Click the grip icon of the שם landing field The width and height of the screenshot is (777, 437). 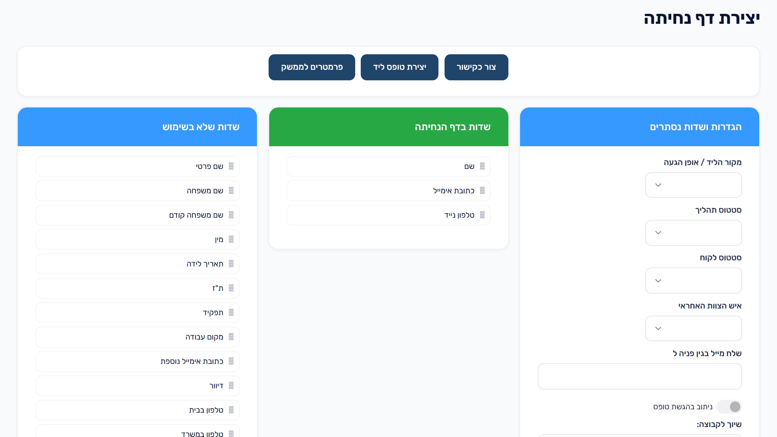[482, 166]
